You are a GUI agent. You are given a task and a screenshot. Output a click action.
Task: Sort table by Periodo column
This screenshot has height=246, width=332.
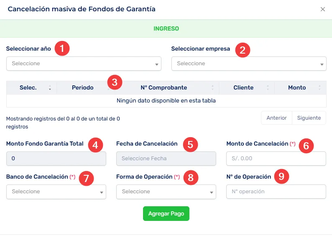click(82, 88)
